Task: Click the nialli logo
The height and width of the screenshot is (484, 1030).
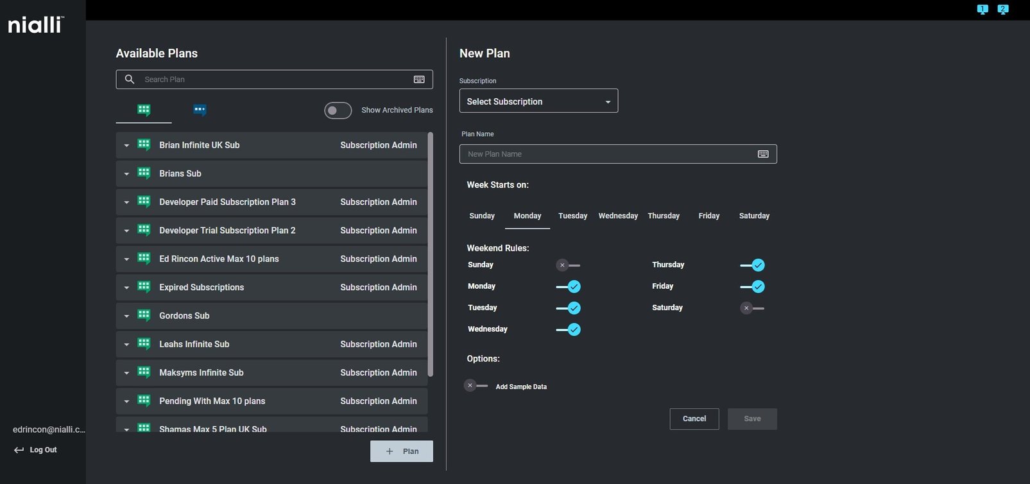Action: pos(36,25)
